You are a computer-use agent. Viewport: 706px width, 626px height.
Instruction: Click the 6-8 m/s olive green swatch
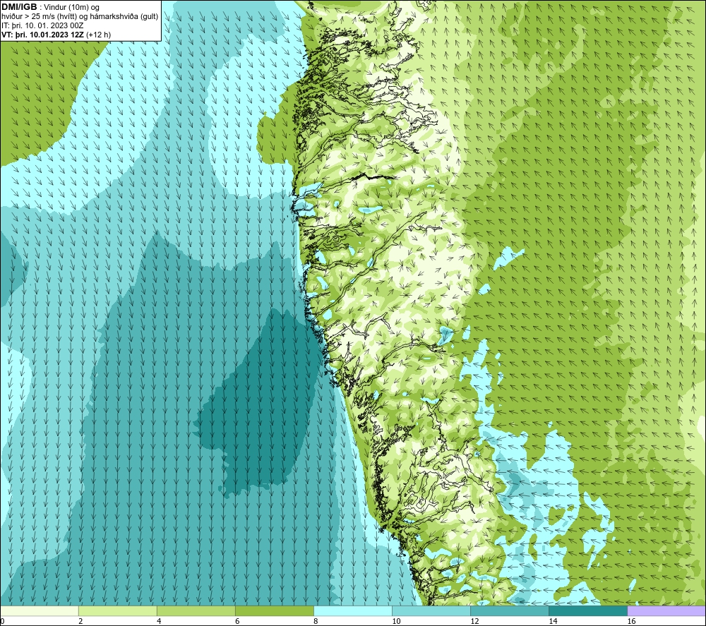[x=275, y=611]
